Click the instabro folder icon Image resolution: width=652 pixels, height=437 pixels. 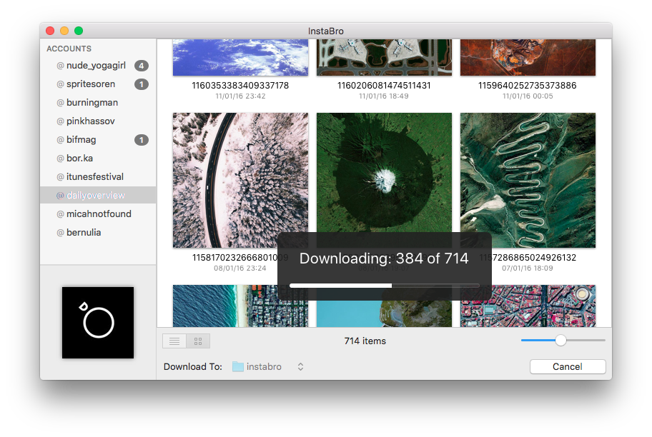tap(239, 366)
